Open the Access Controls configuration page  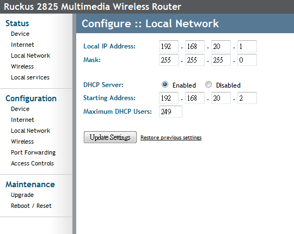[33, 163]
